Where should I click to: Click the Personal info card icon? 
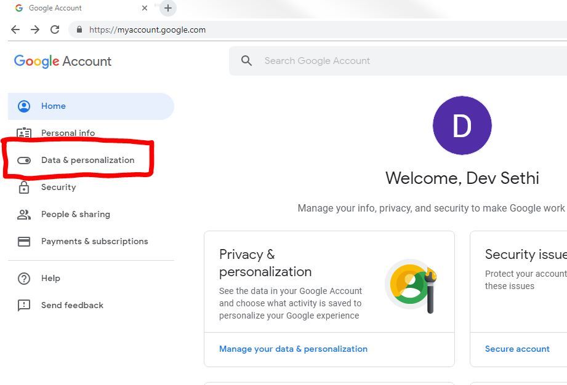24,133
